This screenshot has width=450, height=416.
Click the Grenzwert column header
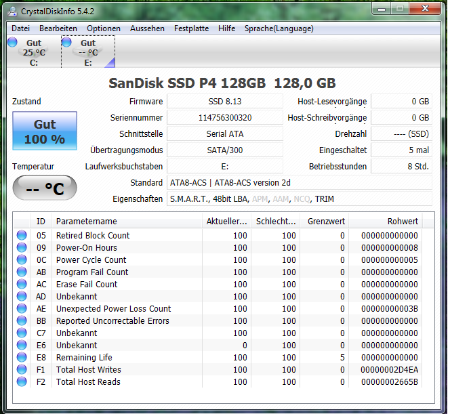[x=325, y=221]
